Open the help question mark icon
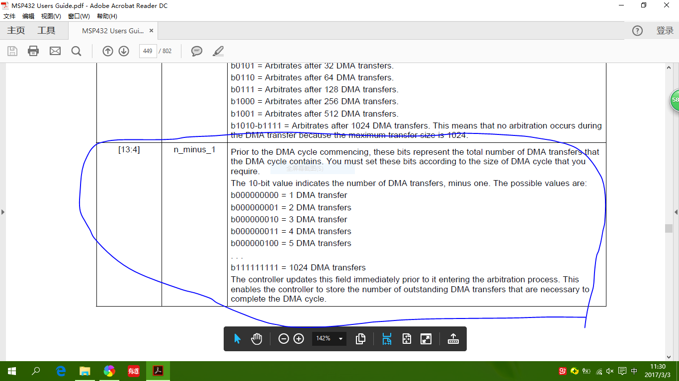The width and height of the screenshot is (679, 381). (637, 31)
